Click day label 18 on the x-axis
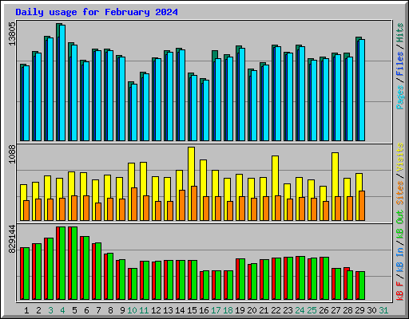This screenshot has height=319, width=409. click(228, 310)
